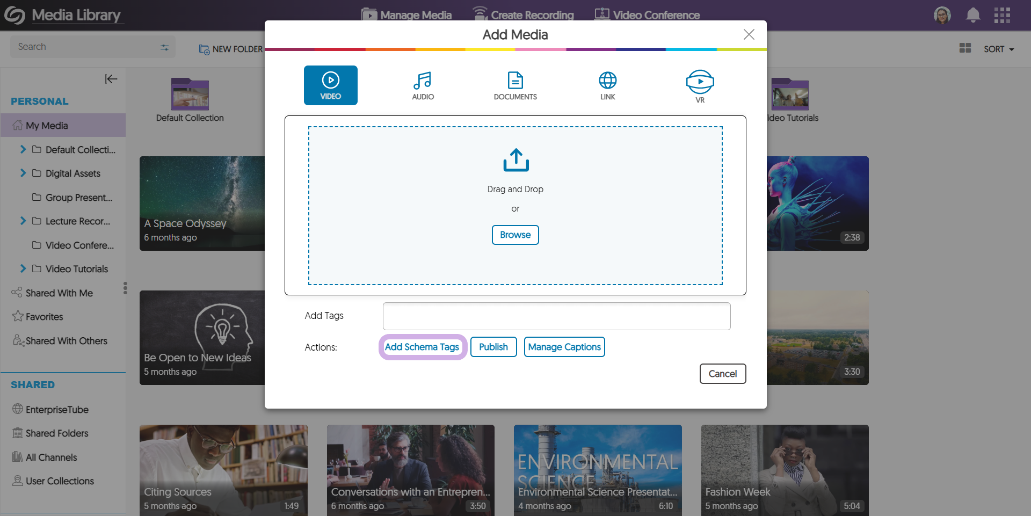This screenshot has height=516, width=1031.
Task: Select the Link media type icon
Action: tap(607, 85)
